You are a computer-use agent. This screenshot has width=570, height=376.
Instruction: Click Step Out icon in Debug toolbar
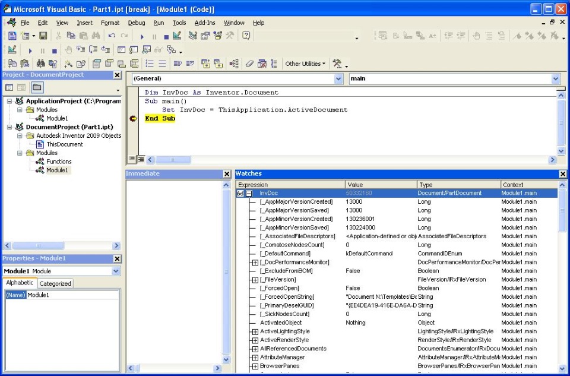point(106,50)
